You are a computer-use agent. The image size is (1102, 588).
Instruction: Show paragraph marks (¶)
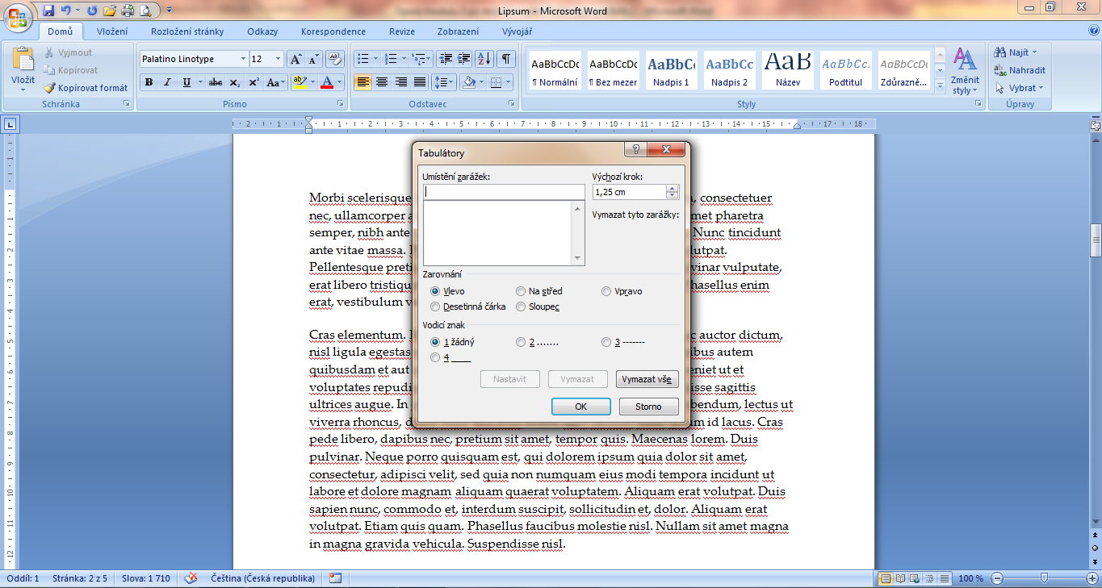pyautogui.click(x=506, y=59)
